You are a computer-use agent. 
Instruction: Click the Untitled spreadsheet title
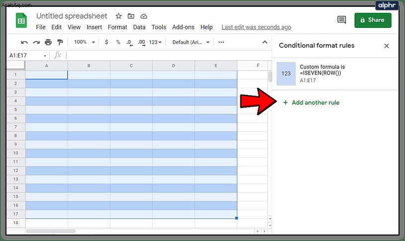tap(72, 16)
